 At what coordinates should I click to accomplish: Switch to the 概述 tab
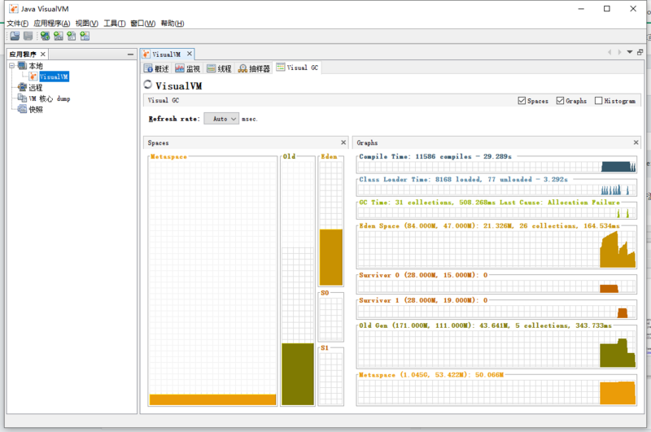[x=156, y=68]
